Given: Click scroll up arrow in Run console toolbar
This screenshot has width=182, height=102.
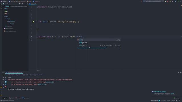Looking at the screenshot, I should [6, 75].
